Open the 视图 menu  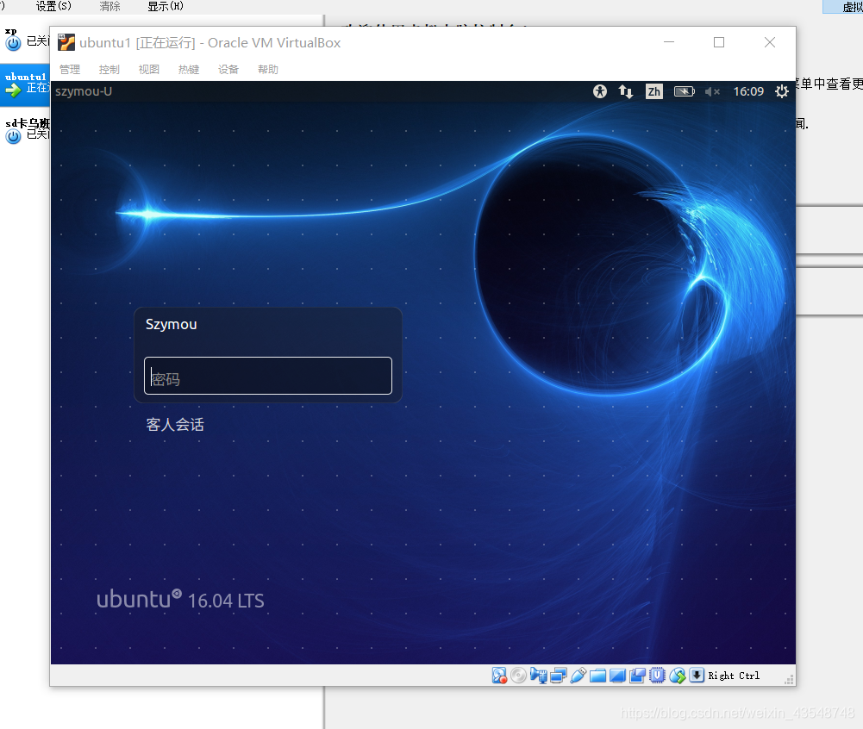[148, 69]
